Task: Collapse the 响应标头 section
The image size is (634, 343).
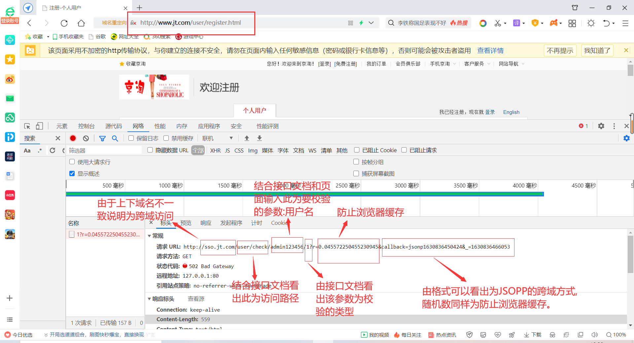Action: tap(149, 299)
